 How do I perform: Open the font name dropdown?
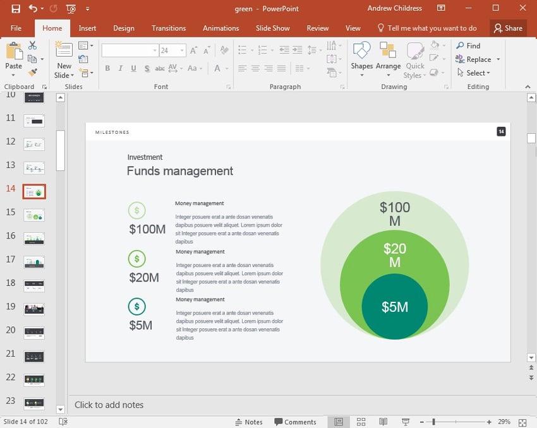tap(154, 51)
